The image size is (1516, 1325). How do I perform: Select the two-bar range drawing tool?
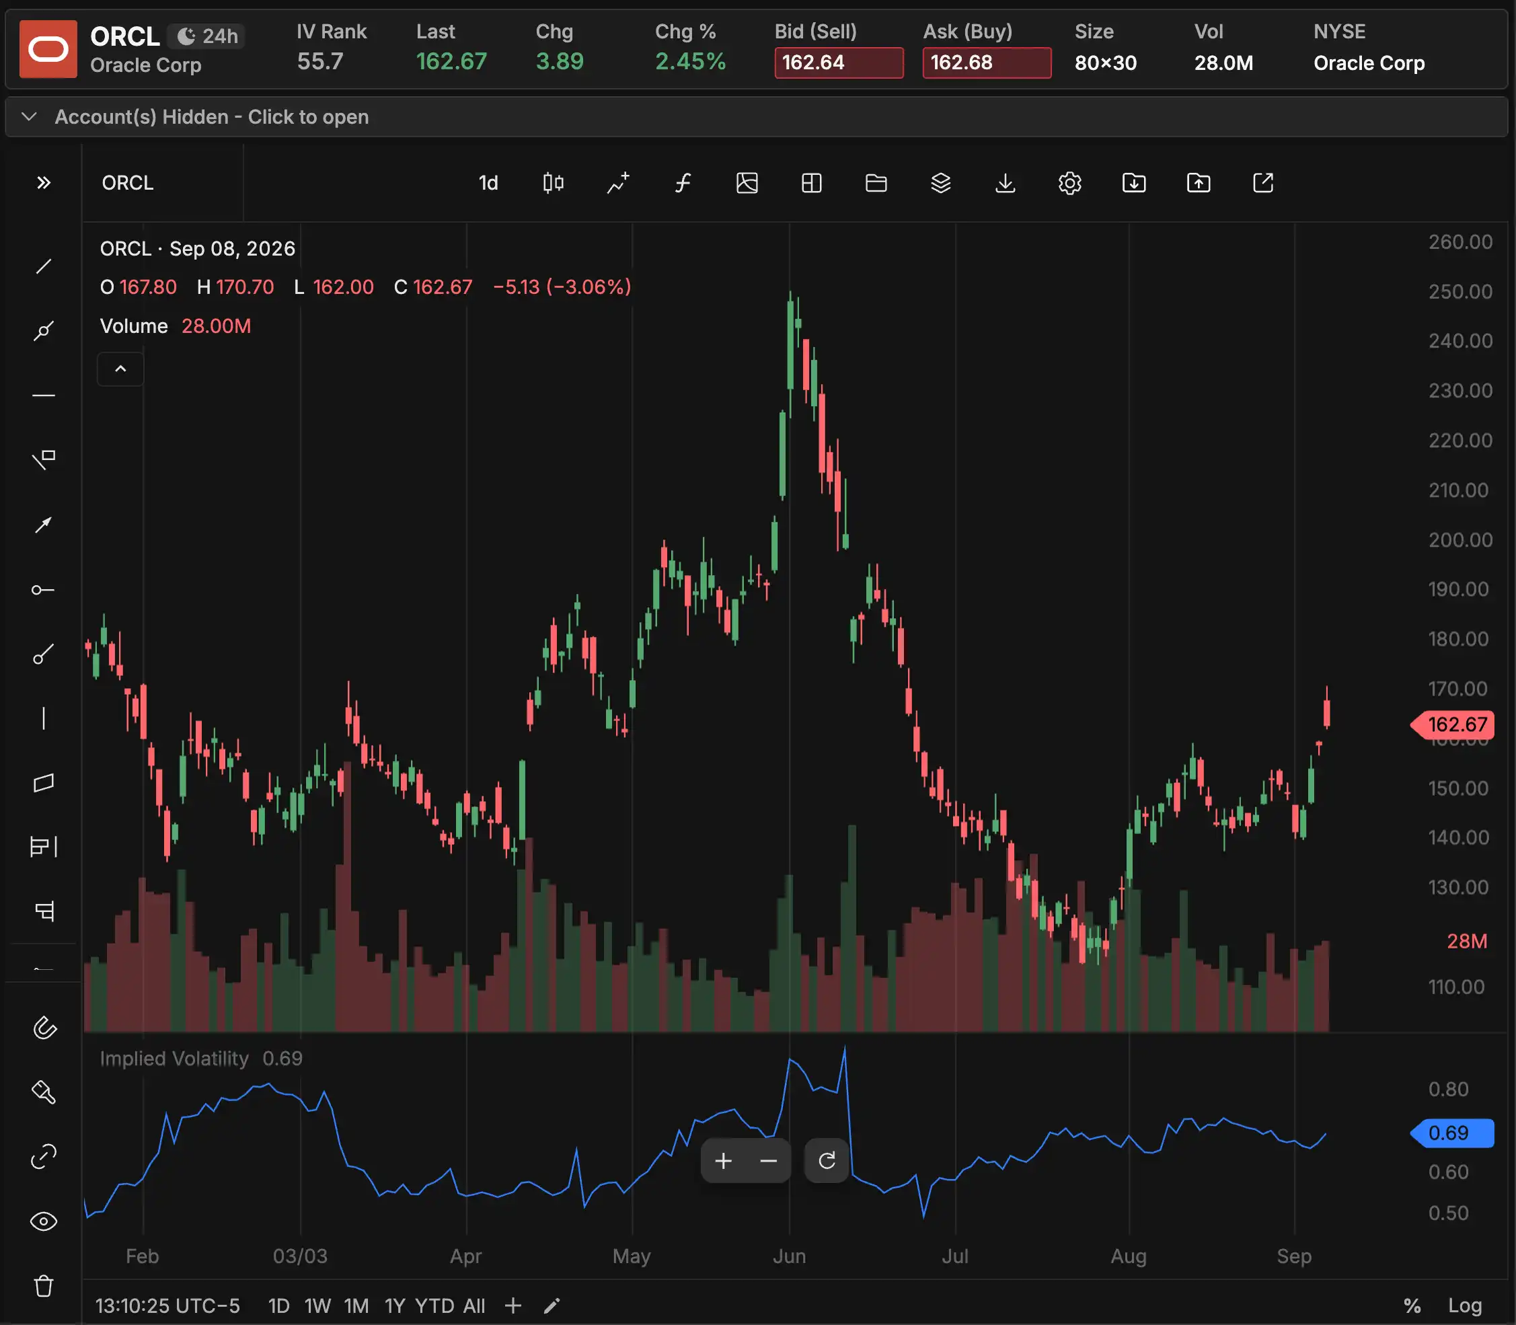click(x=44, y=911)
